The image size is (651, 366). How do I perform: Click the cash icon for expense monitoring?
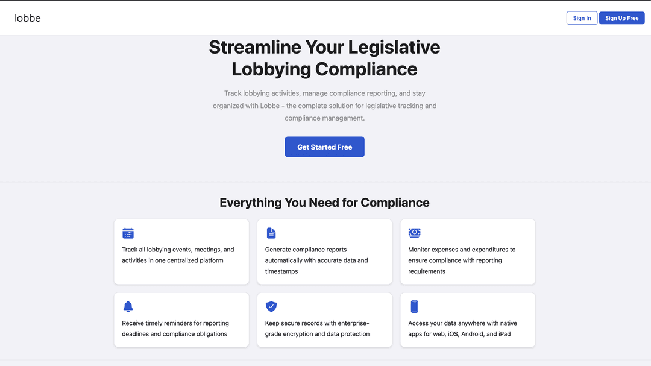[414, 233]
